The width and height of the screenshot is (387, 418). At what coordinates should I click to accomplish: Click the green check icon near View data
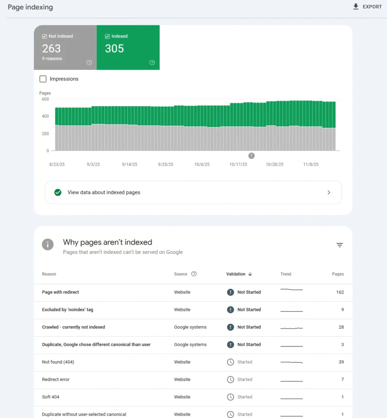click(x=58, y=192)
